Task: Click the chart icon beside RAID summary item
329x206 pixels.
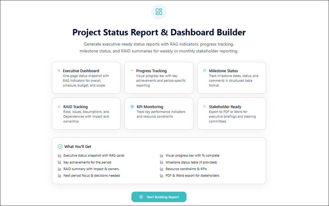Action: [x=59, y=169]
